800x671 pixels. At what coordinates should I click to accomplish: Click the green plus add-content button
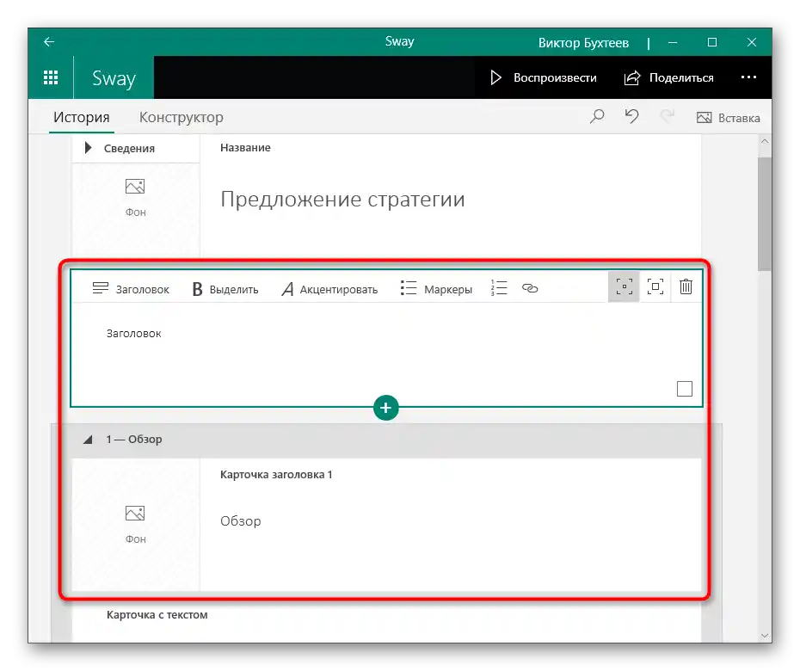385,408
